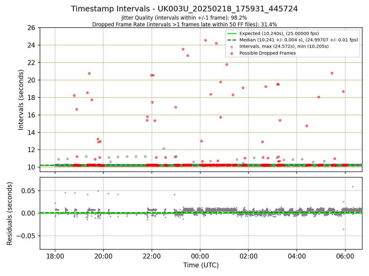Click legend entry 'Expected (10.240s), (25.00000 fps)'
Screen dimensions: 369x276
(279, 33)
